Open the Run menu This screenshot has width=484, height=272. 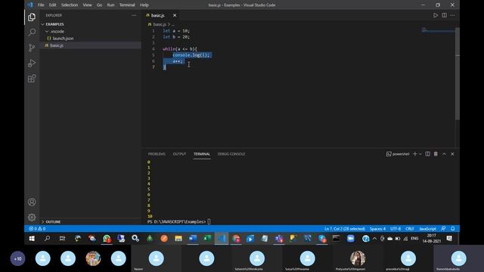(110, 5)
